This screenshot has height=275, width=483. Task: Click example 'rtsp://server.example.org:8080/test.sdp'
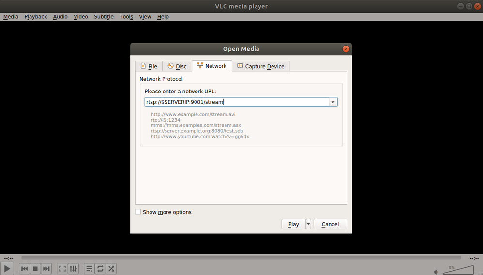[197, 131]
